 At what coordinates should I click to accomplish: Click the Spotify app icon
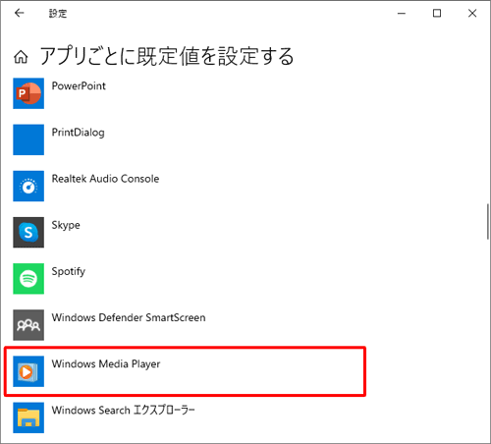click(28, 279)
